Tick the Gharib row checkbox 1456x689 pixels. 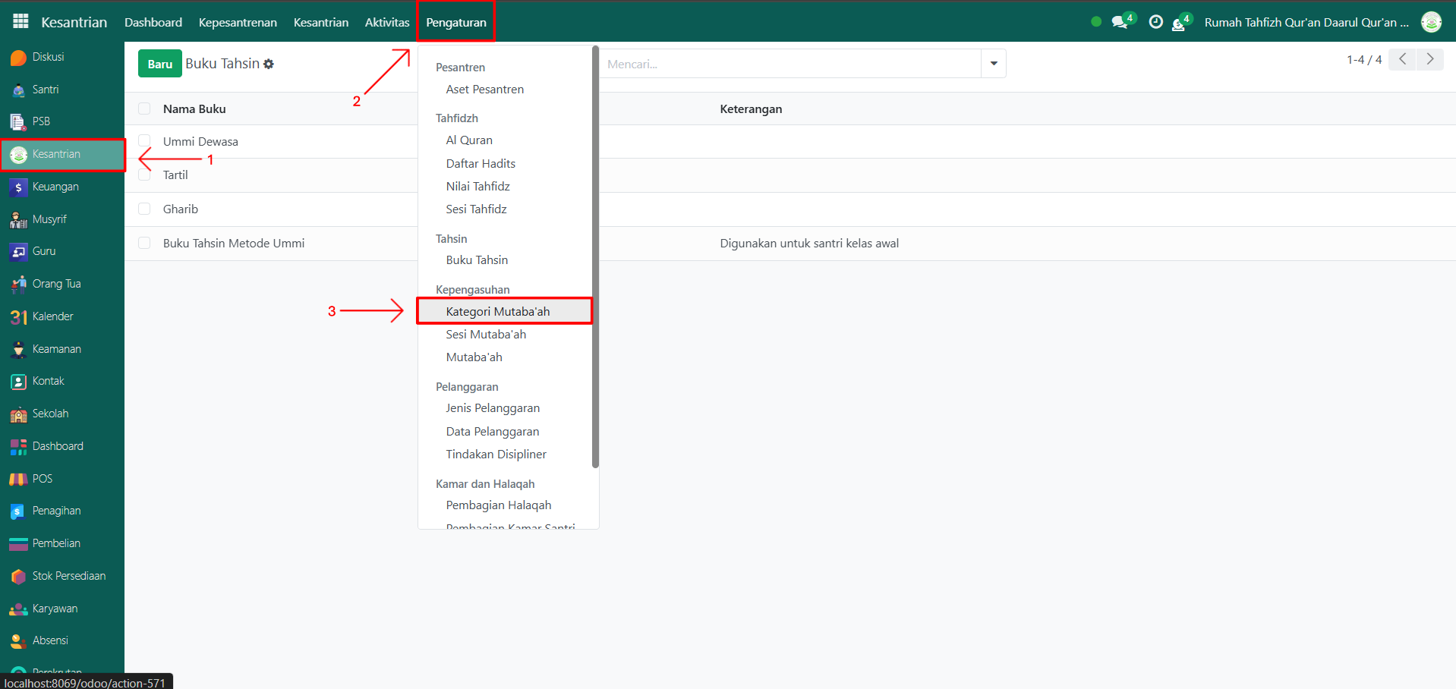(x=144, y=209)
